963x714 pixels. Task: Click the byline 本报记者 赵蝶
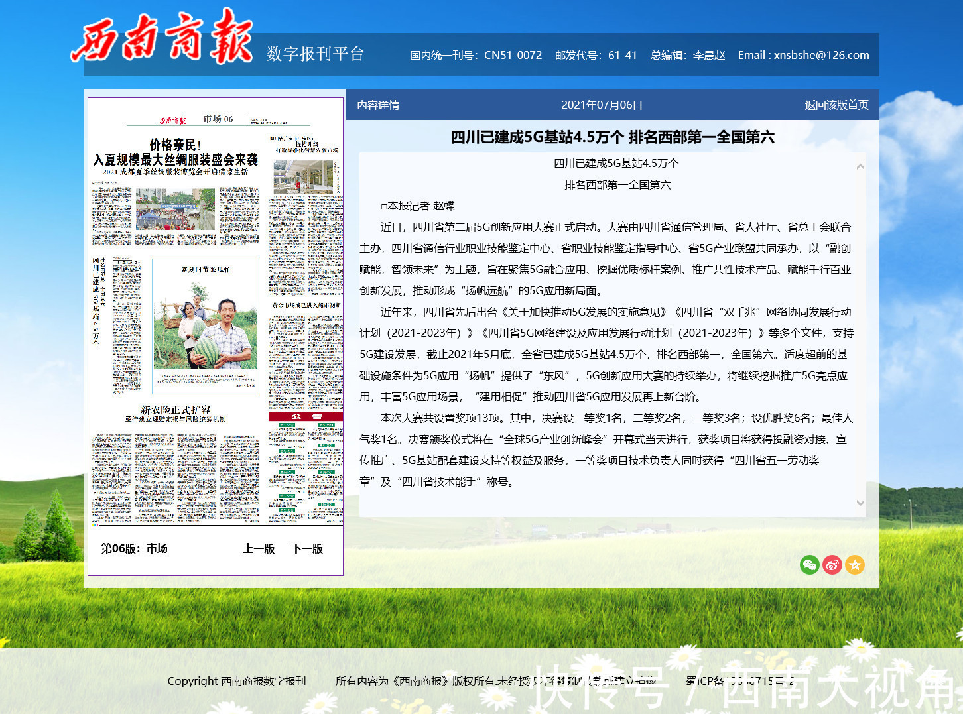pos(418,206)
